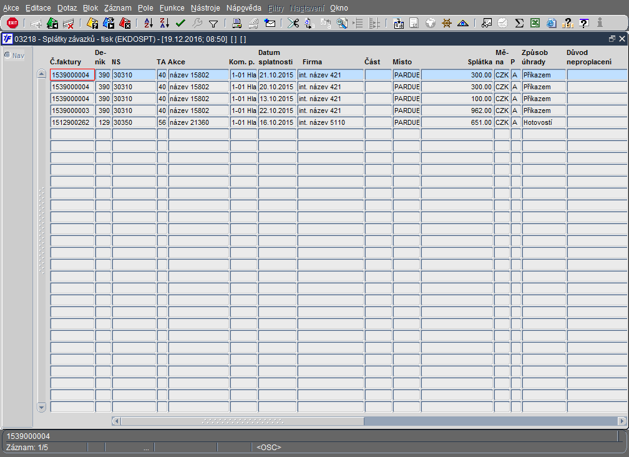The width and height of the screenshot is (629, 457).
Task: Click the copy field value icon
Action: [310, 23]
